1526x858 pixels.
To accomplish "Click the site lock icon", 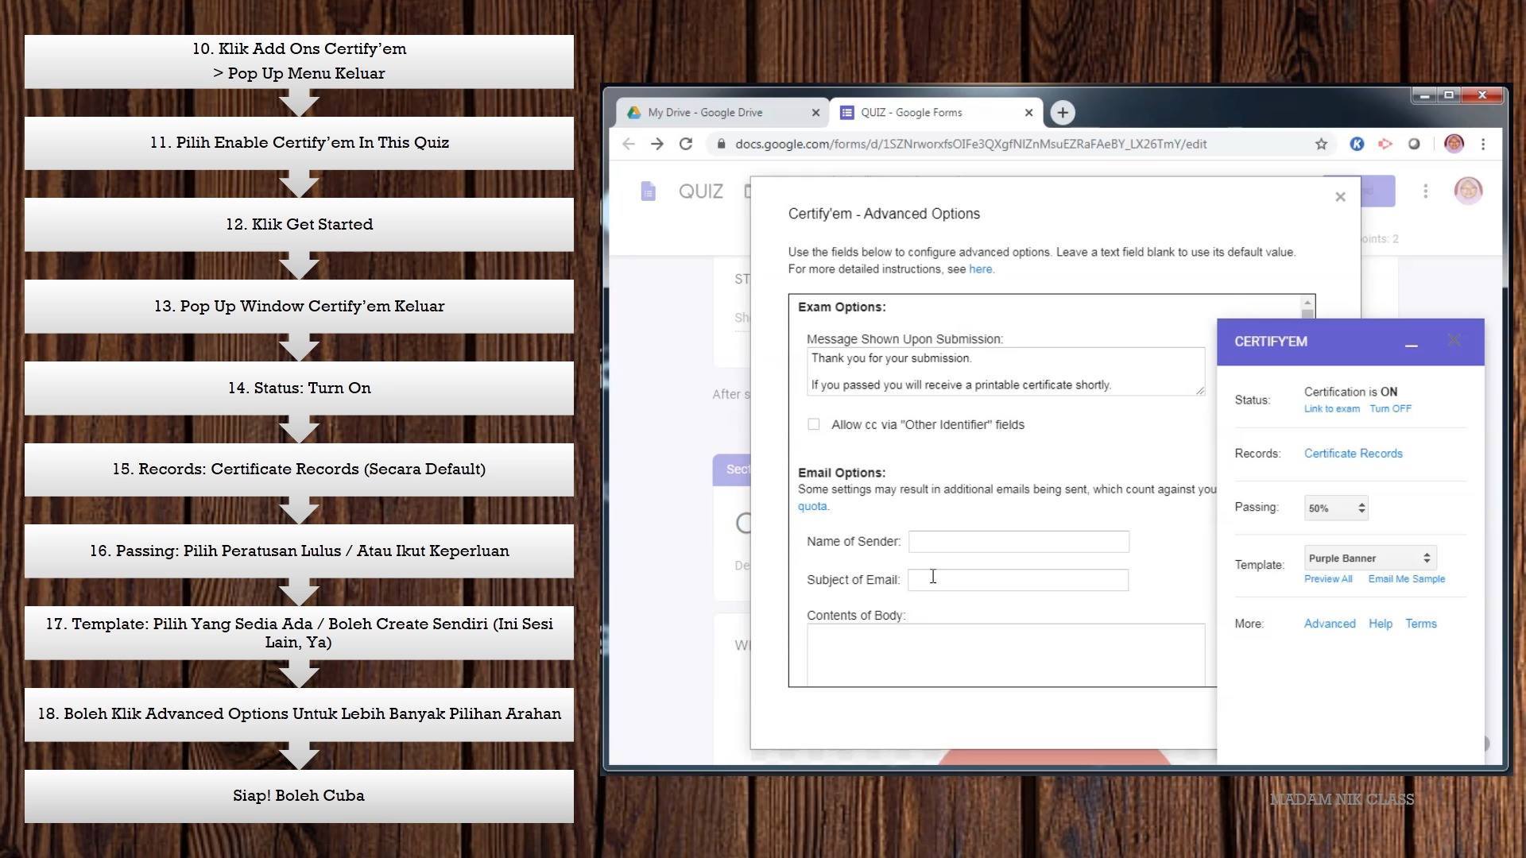I will pyautogui.click(x=721, y=144).
